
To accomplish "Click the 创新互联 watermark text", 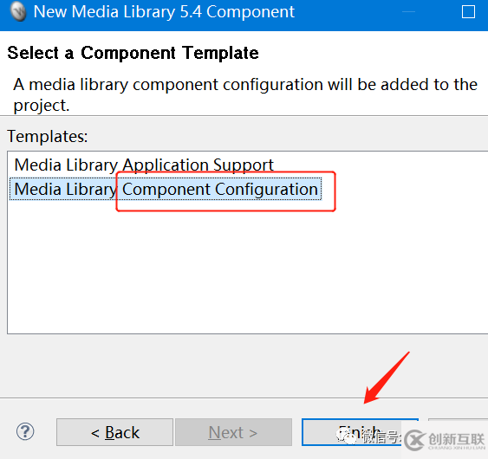I will tap(457, 439).
